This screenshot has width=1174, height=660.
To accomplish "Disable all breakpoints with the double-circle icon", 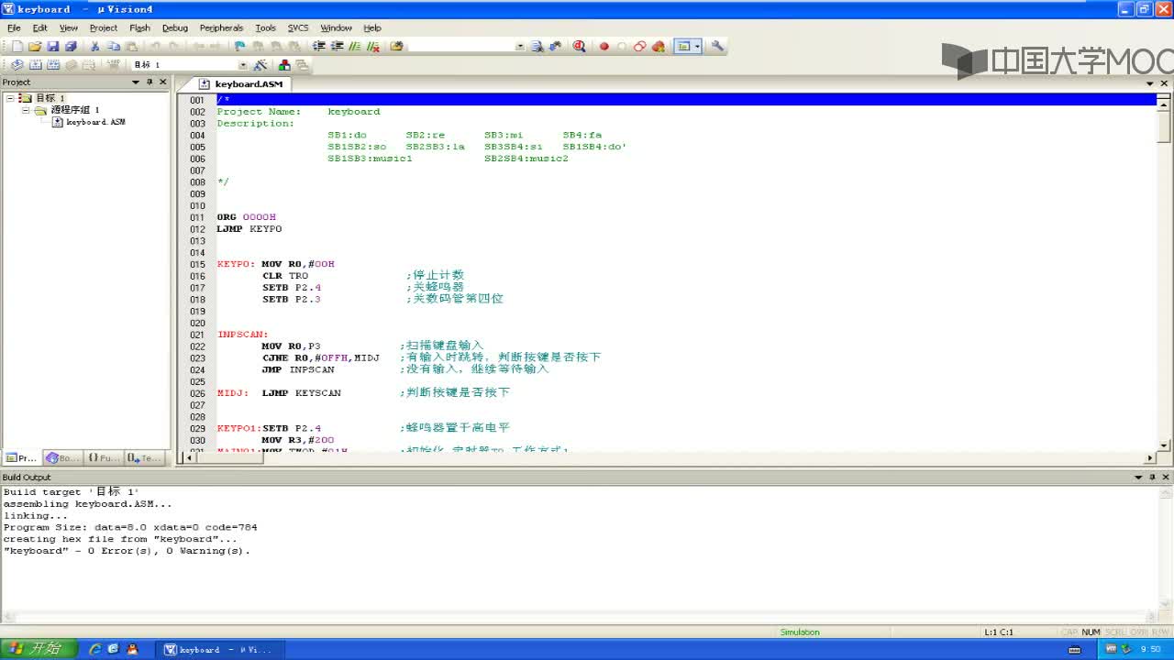I will pos(639,47).
